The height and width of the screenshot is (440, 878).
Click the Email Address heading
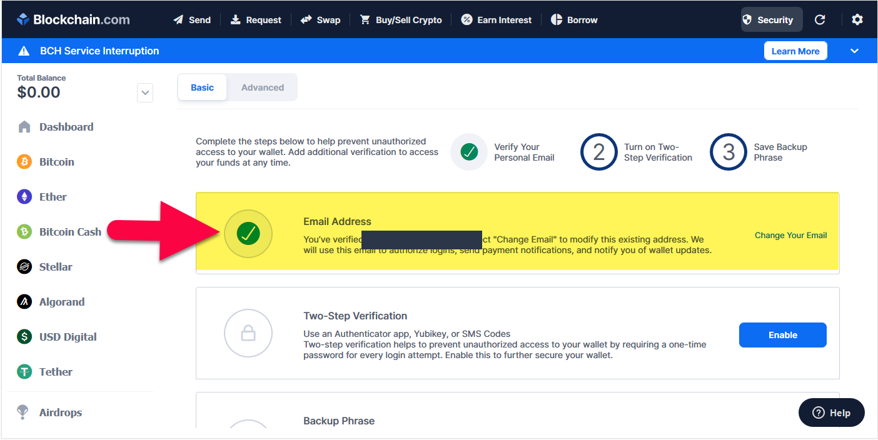pos(337,221)
